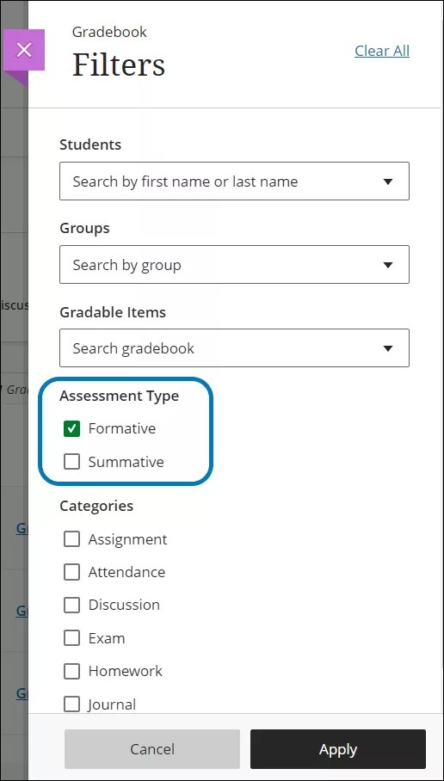Click the Formative label text

pos(122,429)
